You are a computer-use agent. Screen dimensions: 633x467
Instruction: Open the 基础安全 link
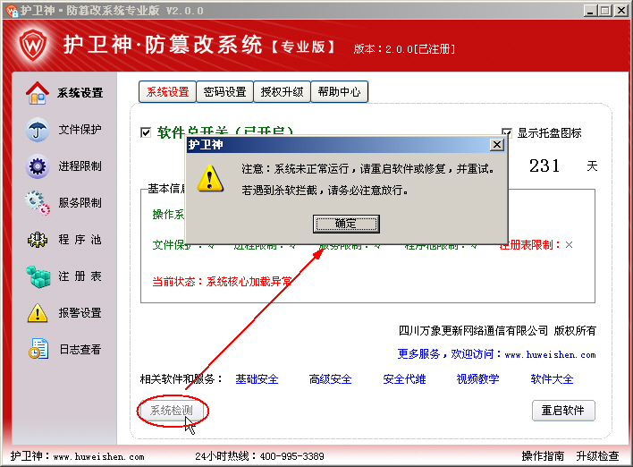click(x=257, y=379)
